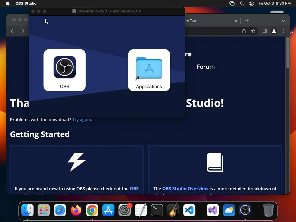Go back in Chrome browser
The width and height of the screenshot is (296, 222).
[x=13, y=31]
